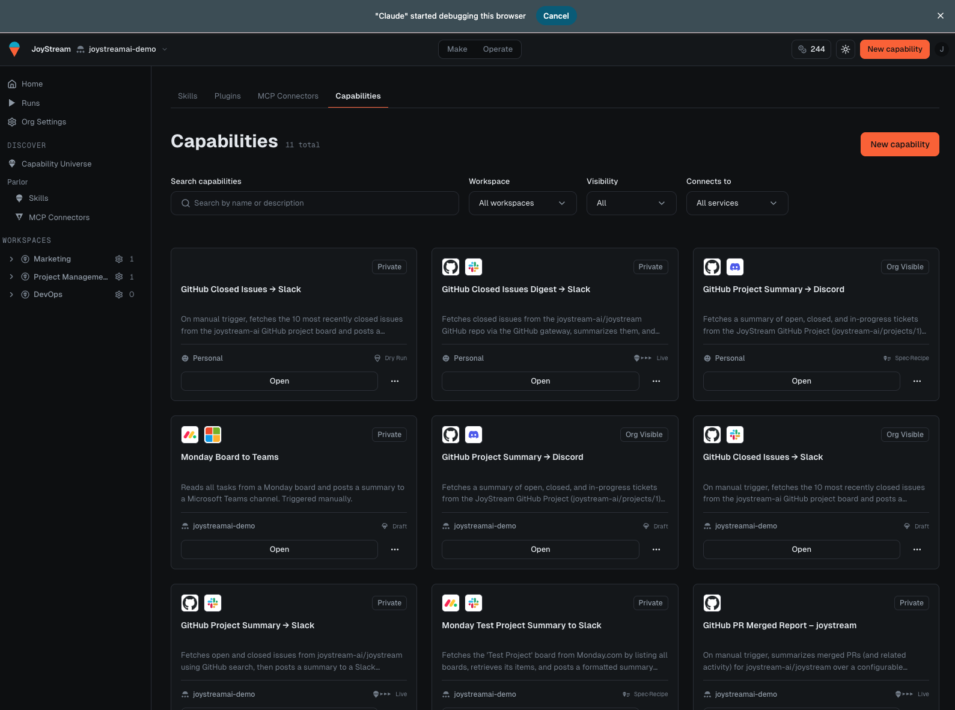Image resolution: width=955 pixels, height=710 pixels.
Task: Click the GitHub PR Merged Report – joystream title
Action: (780, 625)
